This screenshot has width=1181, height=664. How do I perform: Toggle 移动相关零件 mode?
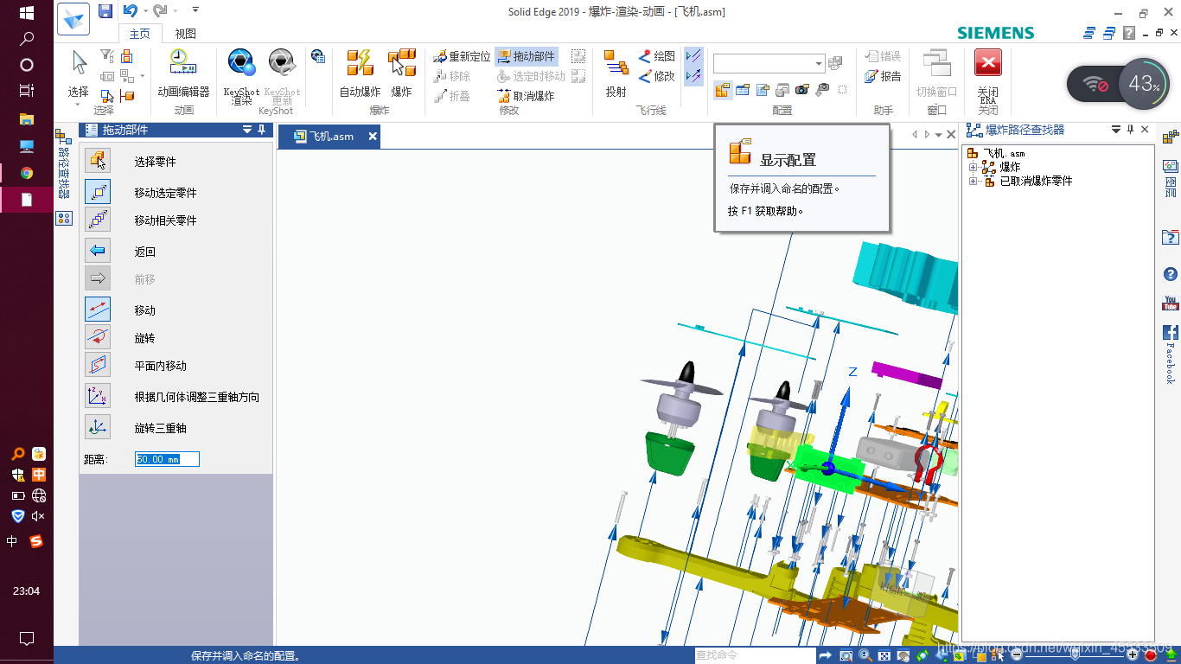click(98, 219)
